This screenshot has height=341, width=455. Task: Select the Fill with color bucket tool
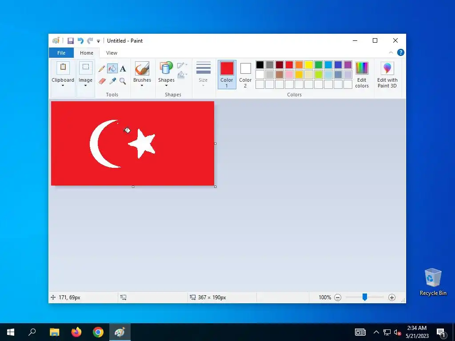[x=112, y=68]
